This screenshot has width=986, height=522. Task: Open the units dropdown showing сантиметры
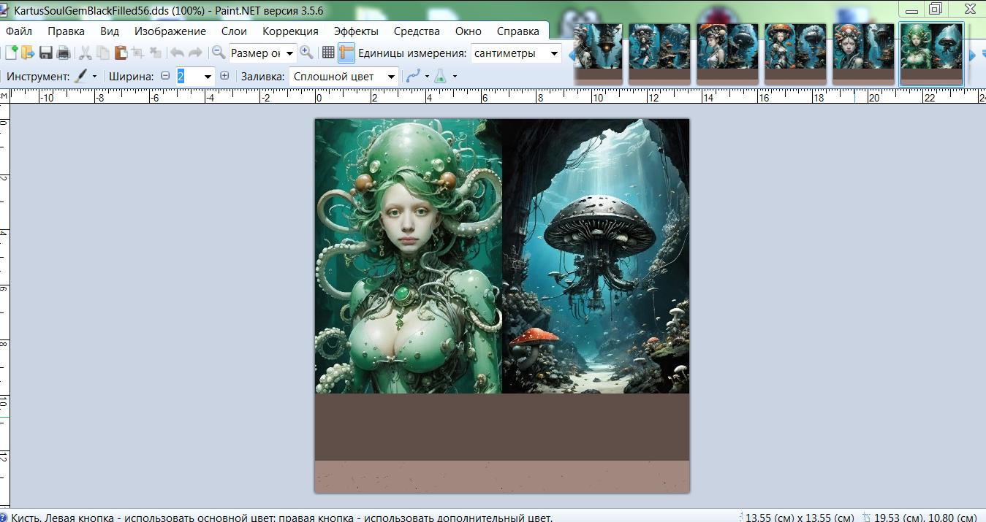click(x=554, y=53)
